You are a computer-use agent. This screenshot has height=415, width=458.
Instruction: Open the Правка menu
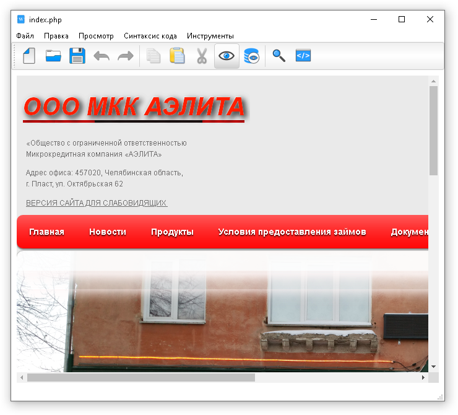56,36
